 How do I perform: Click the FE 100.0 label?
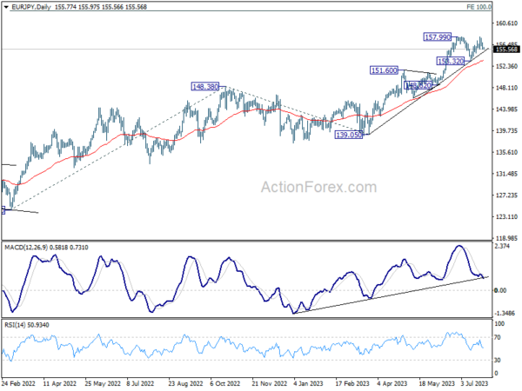point(478,7)
